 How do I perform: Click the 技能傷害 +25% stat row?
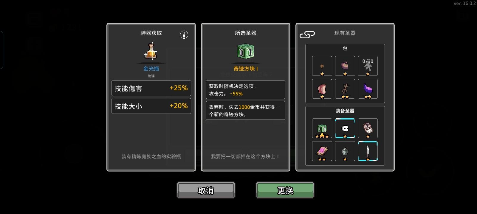(151, 88)
